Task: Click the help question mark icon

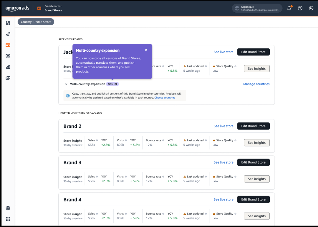Action: [300, 8]
